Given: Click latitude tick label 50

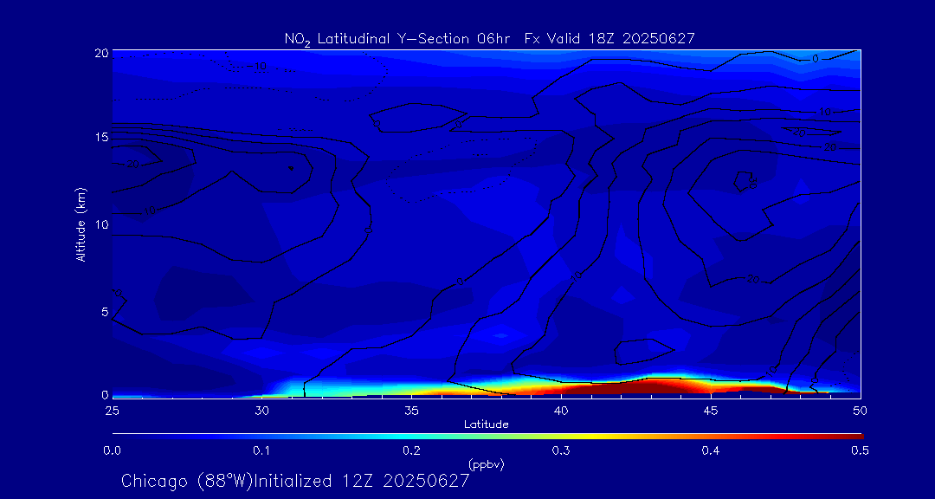Looking at the screenshot, I should [x=861, y=411].
